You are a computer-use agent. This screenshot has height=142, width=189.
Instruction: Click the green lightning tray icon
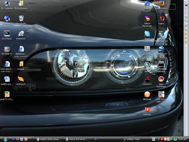pyautogui.click(x=175, y=139)
